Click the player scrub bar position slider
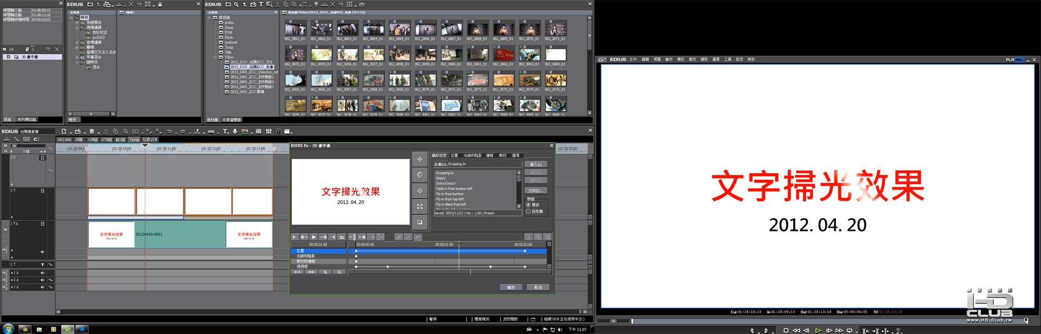1041x334 pixels. [632, 321]
